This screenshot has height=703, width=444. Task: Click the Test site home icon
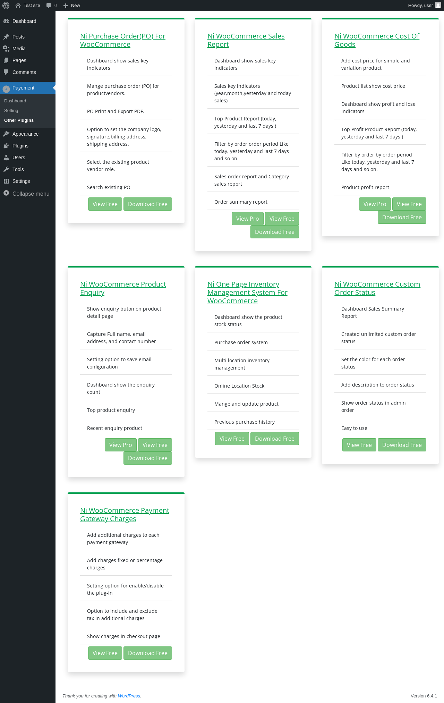(18, 6)
